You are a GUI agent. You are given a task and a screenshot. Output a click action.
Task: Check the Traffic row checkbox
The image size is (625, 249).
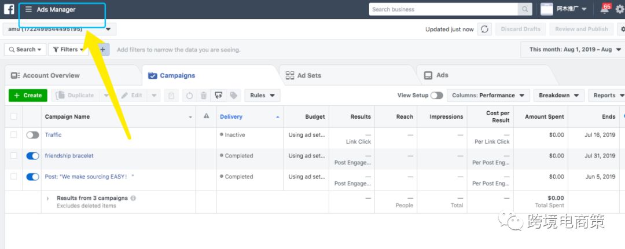(x=13, y=135)
